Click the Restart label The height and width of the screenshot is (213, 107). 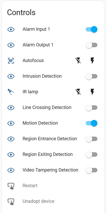(x=30, y=186)
